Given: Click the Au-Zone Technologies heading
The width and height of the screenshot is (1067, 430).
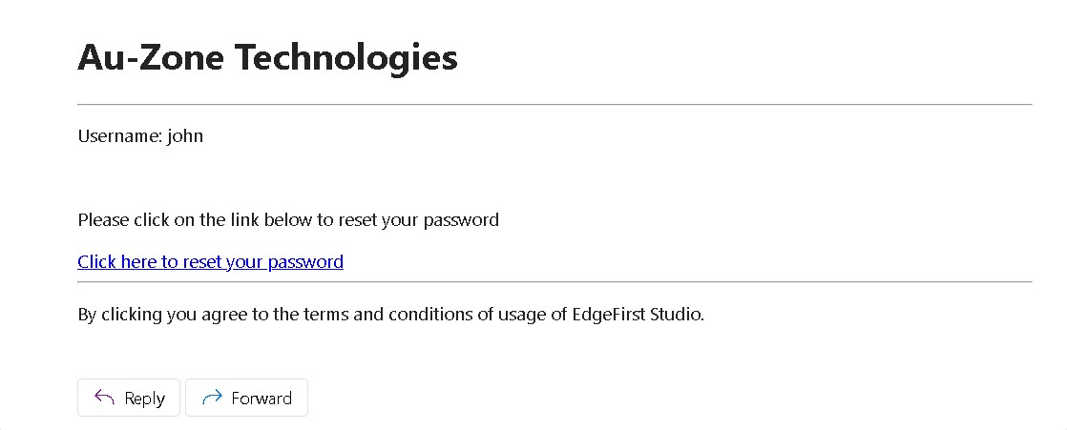Looking at the screenshot, I should tap(267, 58).
